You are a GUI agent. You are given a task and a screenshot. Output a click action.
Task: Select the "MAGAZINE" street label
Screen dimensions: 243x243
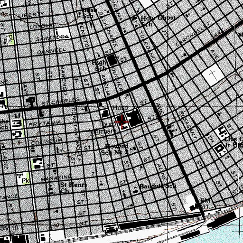point(56,178)
